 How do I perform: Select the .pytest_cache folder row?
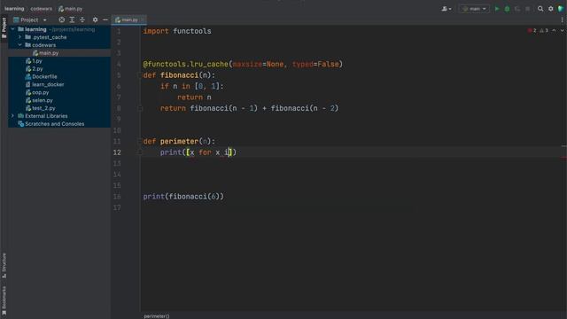click(x=59, y=37)
